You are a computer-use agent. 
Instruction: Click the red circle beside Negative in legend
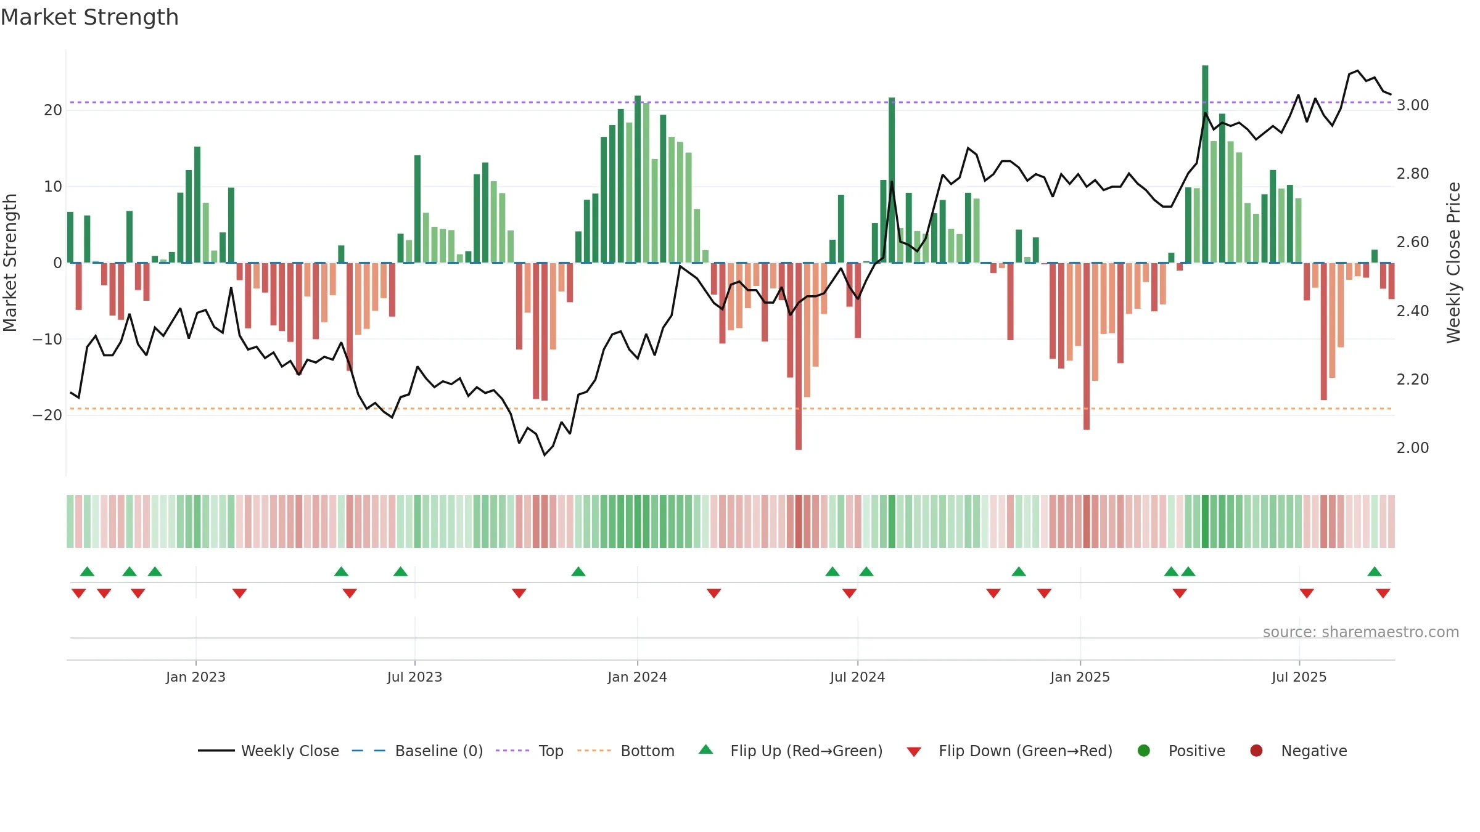click(x=1256, y=751)
